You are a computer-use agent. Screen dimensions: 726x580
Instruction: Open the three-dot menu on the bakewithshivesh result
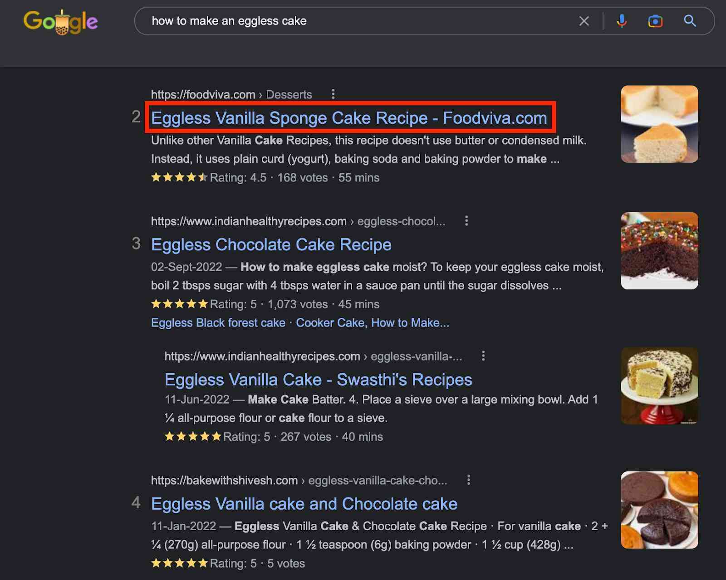469,480
